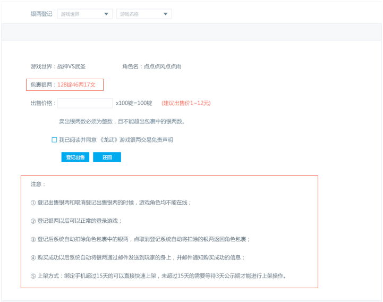This screenshot has height=302, width=383.
Task: Click the 登记出售 button
Action: point(75,157)
